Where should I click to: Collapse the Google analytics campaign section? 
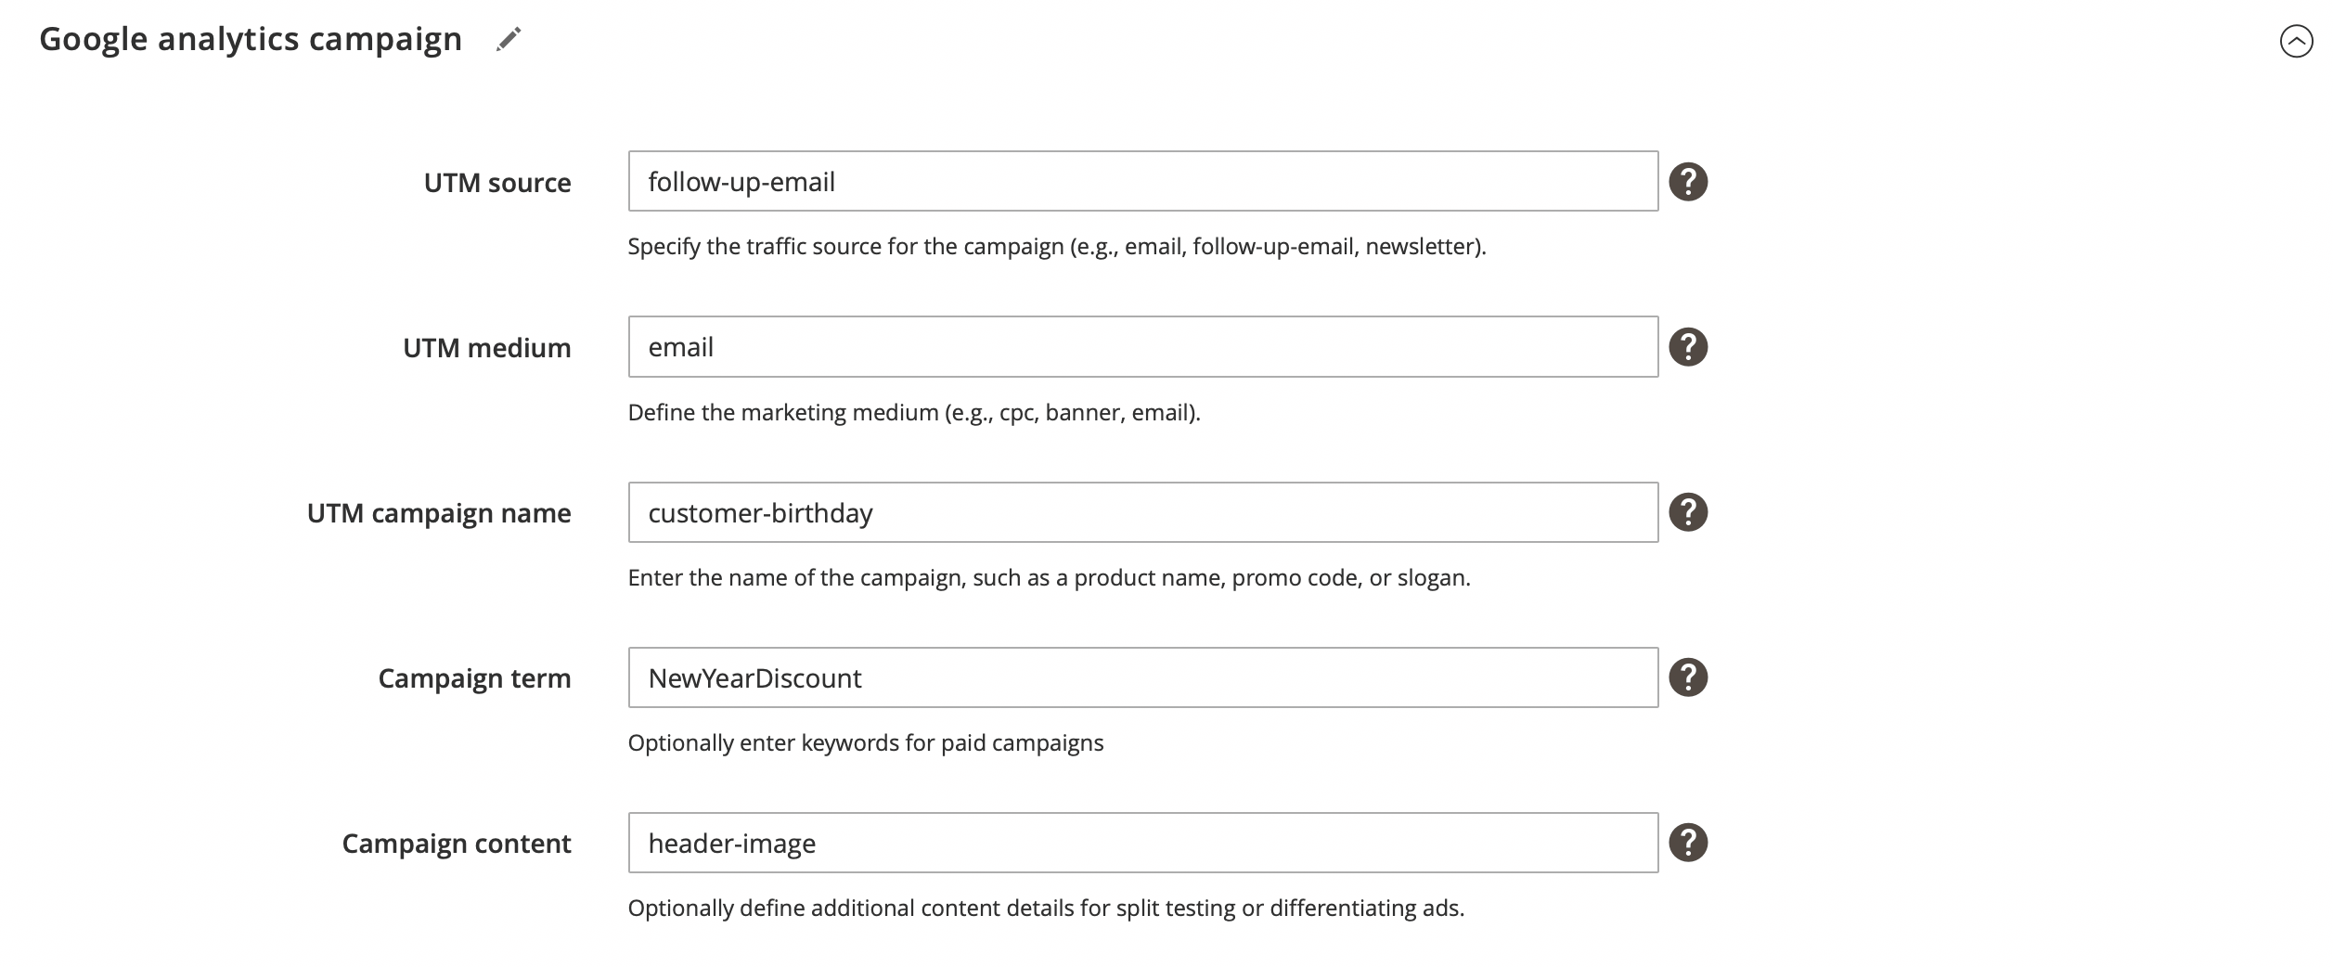coord(2299,41)
